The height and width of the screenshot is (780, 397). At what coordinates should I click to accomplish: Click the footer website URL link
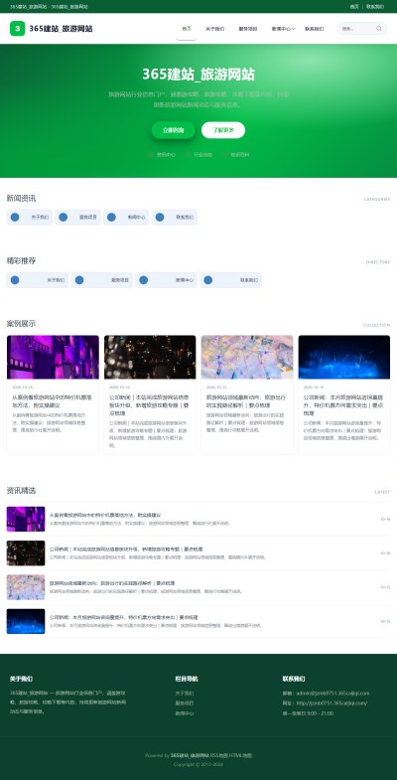(331, 702)
